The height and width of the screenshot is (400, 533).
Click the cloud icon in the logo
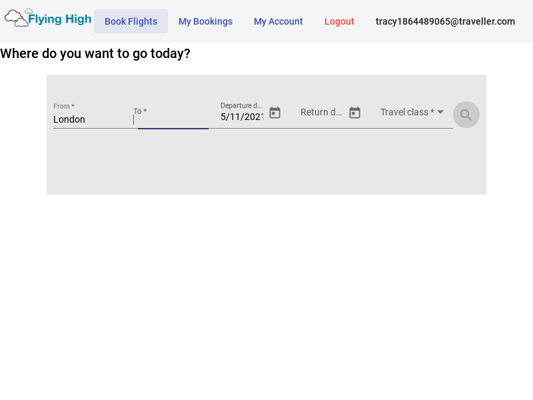pos(17,19)
